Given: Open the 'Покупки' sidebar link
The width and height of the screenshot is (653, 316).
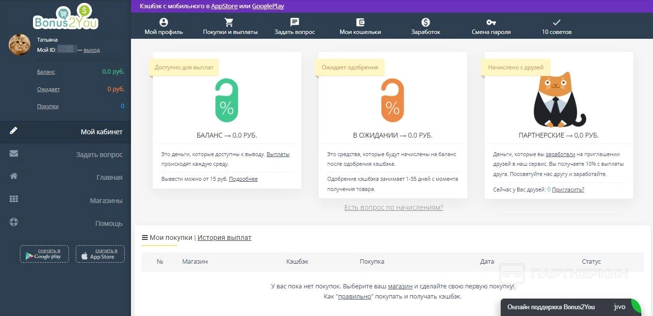Looking at the screenshot, I should coord(48,106).
